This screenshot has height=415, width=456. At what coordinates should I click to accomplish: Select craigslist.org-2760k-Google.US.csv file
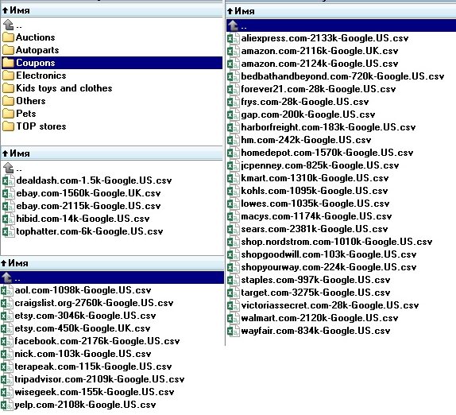tap(94, 303)
